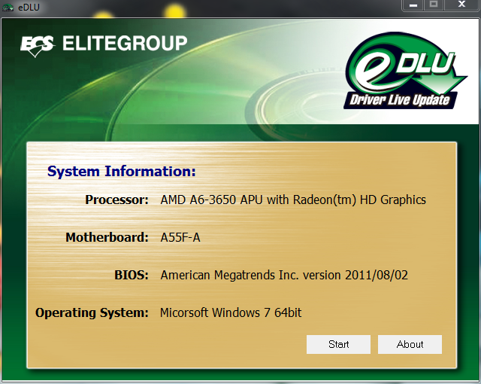The width and height of the screenshot is (481, 384).
Task: Click the System Information heading
Action: click(x=121, y=172)
